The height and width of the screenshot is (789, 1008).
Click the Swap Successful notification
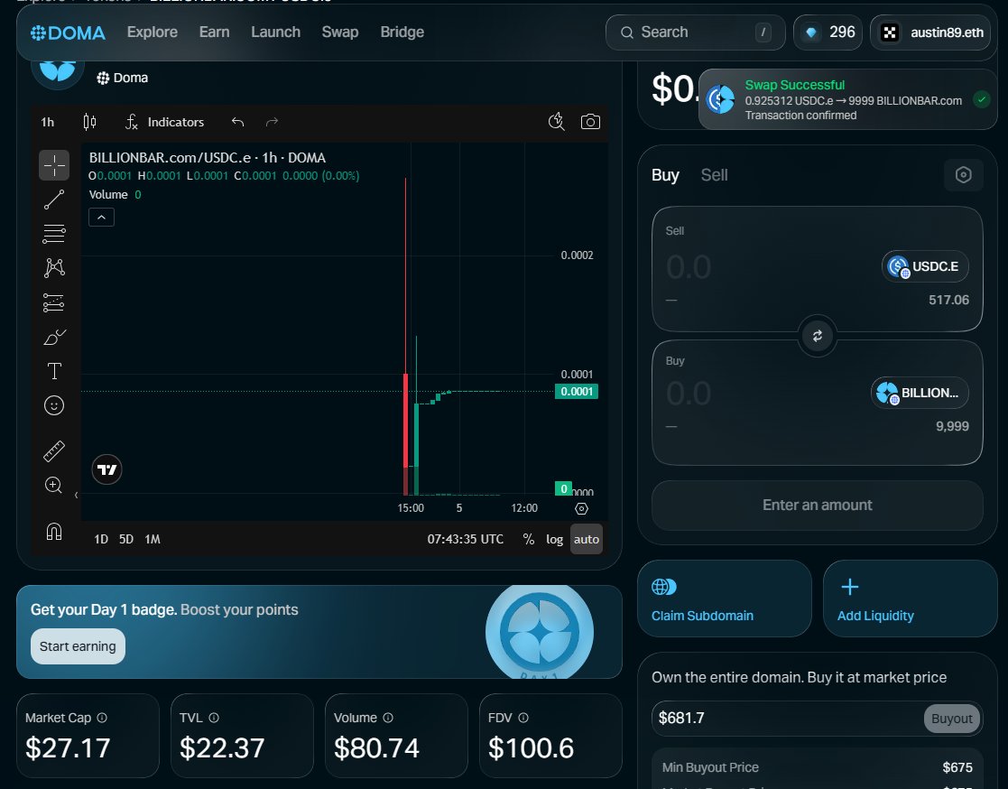847,99
